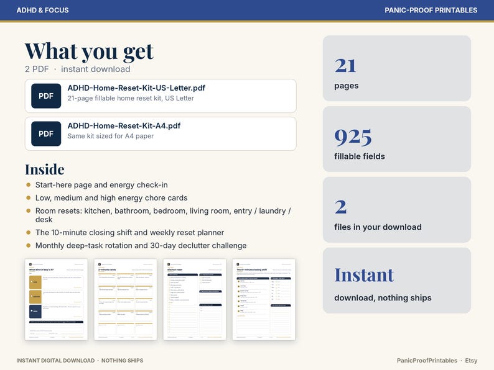Image resolution: width=494 pixels, height=370 pixels.
Task: Click 'ADHD & FOCUS' in the header
Action: 42,10
